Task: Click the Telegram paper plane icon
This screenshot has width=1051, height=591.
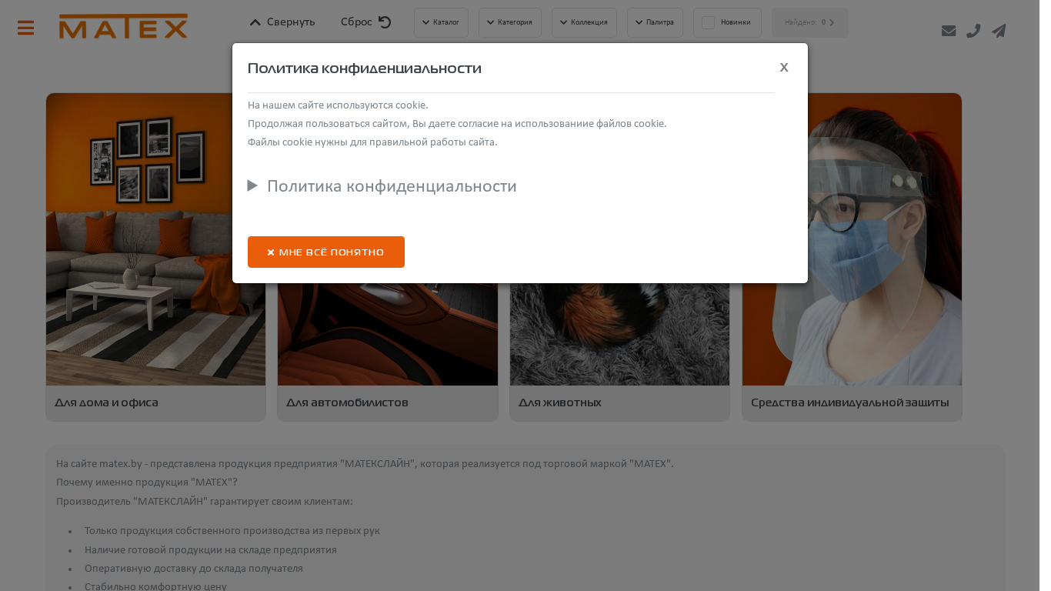Action: 999,31
